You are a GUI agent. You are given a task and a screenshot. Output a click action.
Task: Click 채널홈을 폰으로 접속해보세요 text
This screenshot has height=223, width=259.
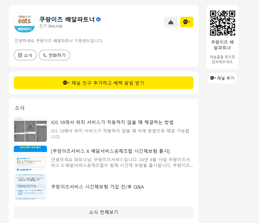pyautogui.click(x=222, y=59)
